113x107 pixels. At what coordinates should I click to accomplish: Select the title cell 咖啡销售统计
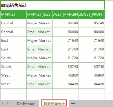53,5
